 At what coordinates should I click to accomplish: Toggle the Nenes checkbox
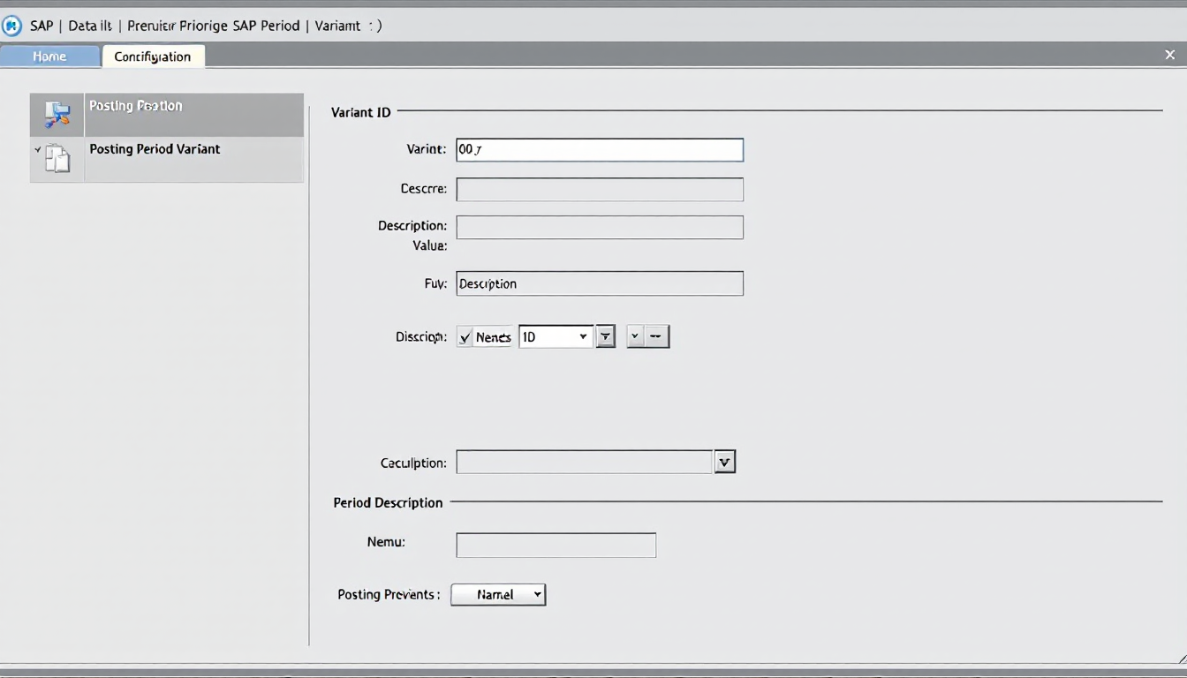click(465, 337)
